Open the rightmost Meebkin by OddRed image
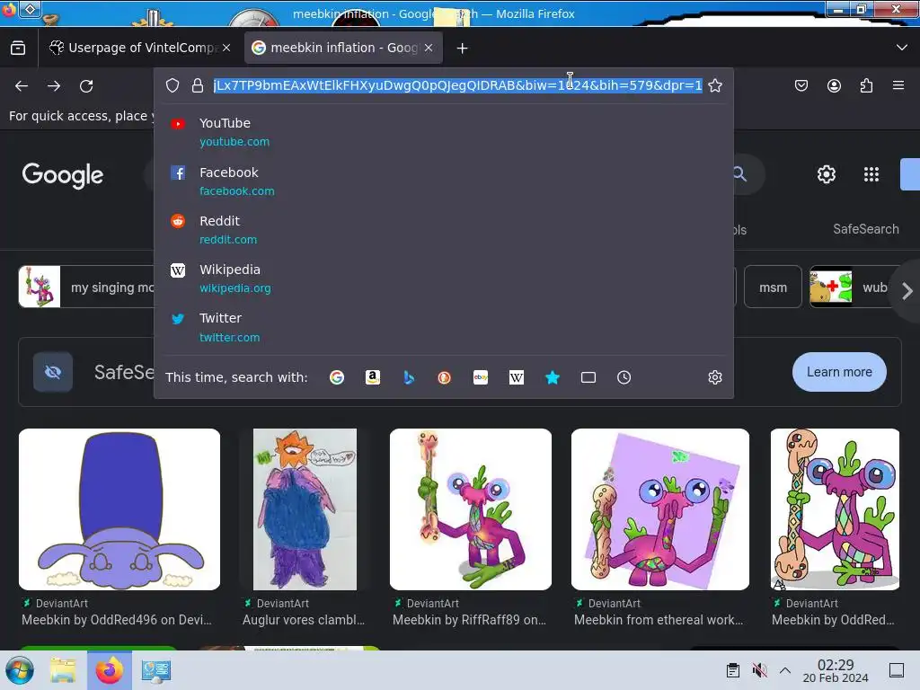Viewport: 920px width, 690px height. [x=835, y=509]
